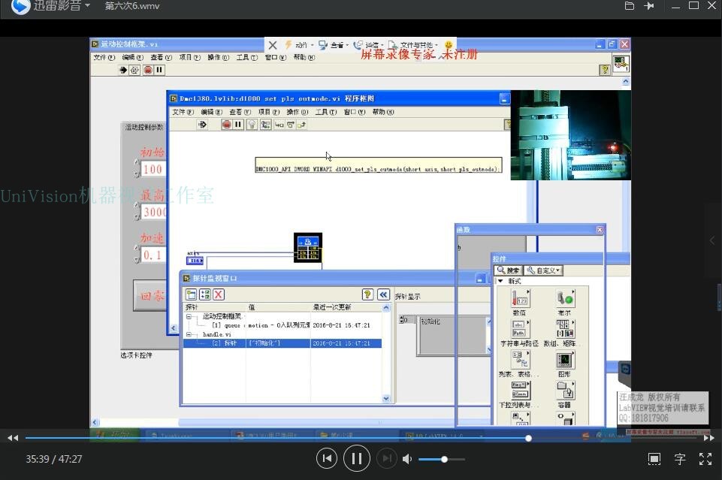Collapse the 新式 category triangle in palette
The image size is (722, 480).
(500, 281)
